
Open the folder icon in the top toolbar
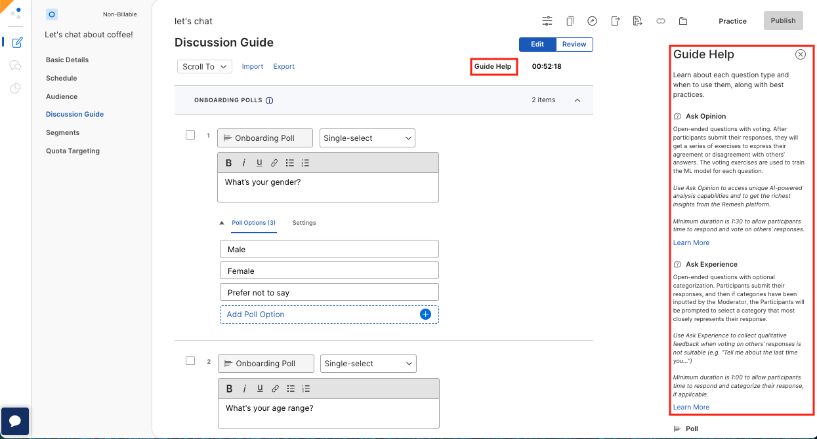[683, 21]
